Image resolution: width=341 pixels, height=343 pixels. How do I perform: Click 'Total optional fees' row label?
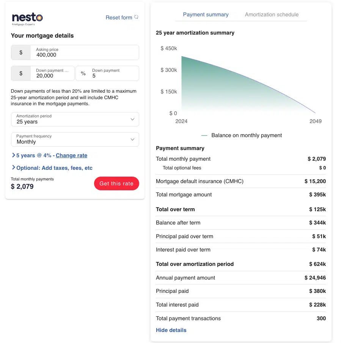coord(182,168)
